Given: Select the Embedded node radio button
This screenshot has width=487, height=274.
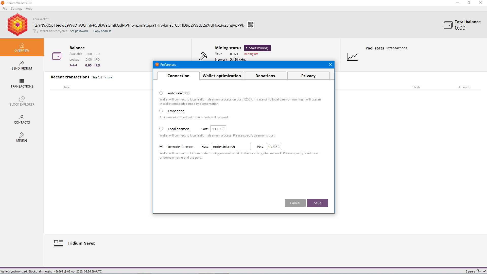Looking at the screenshot, I should click(161, 111).
